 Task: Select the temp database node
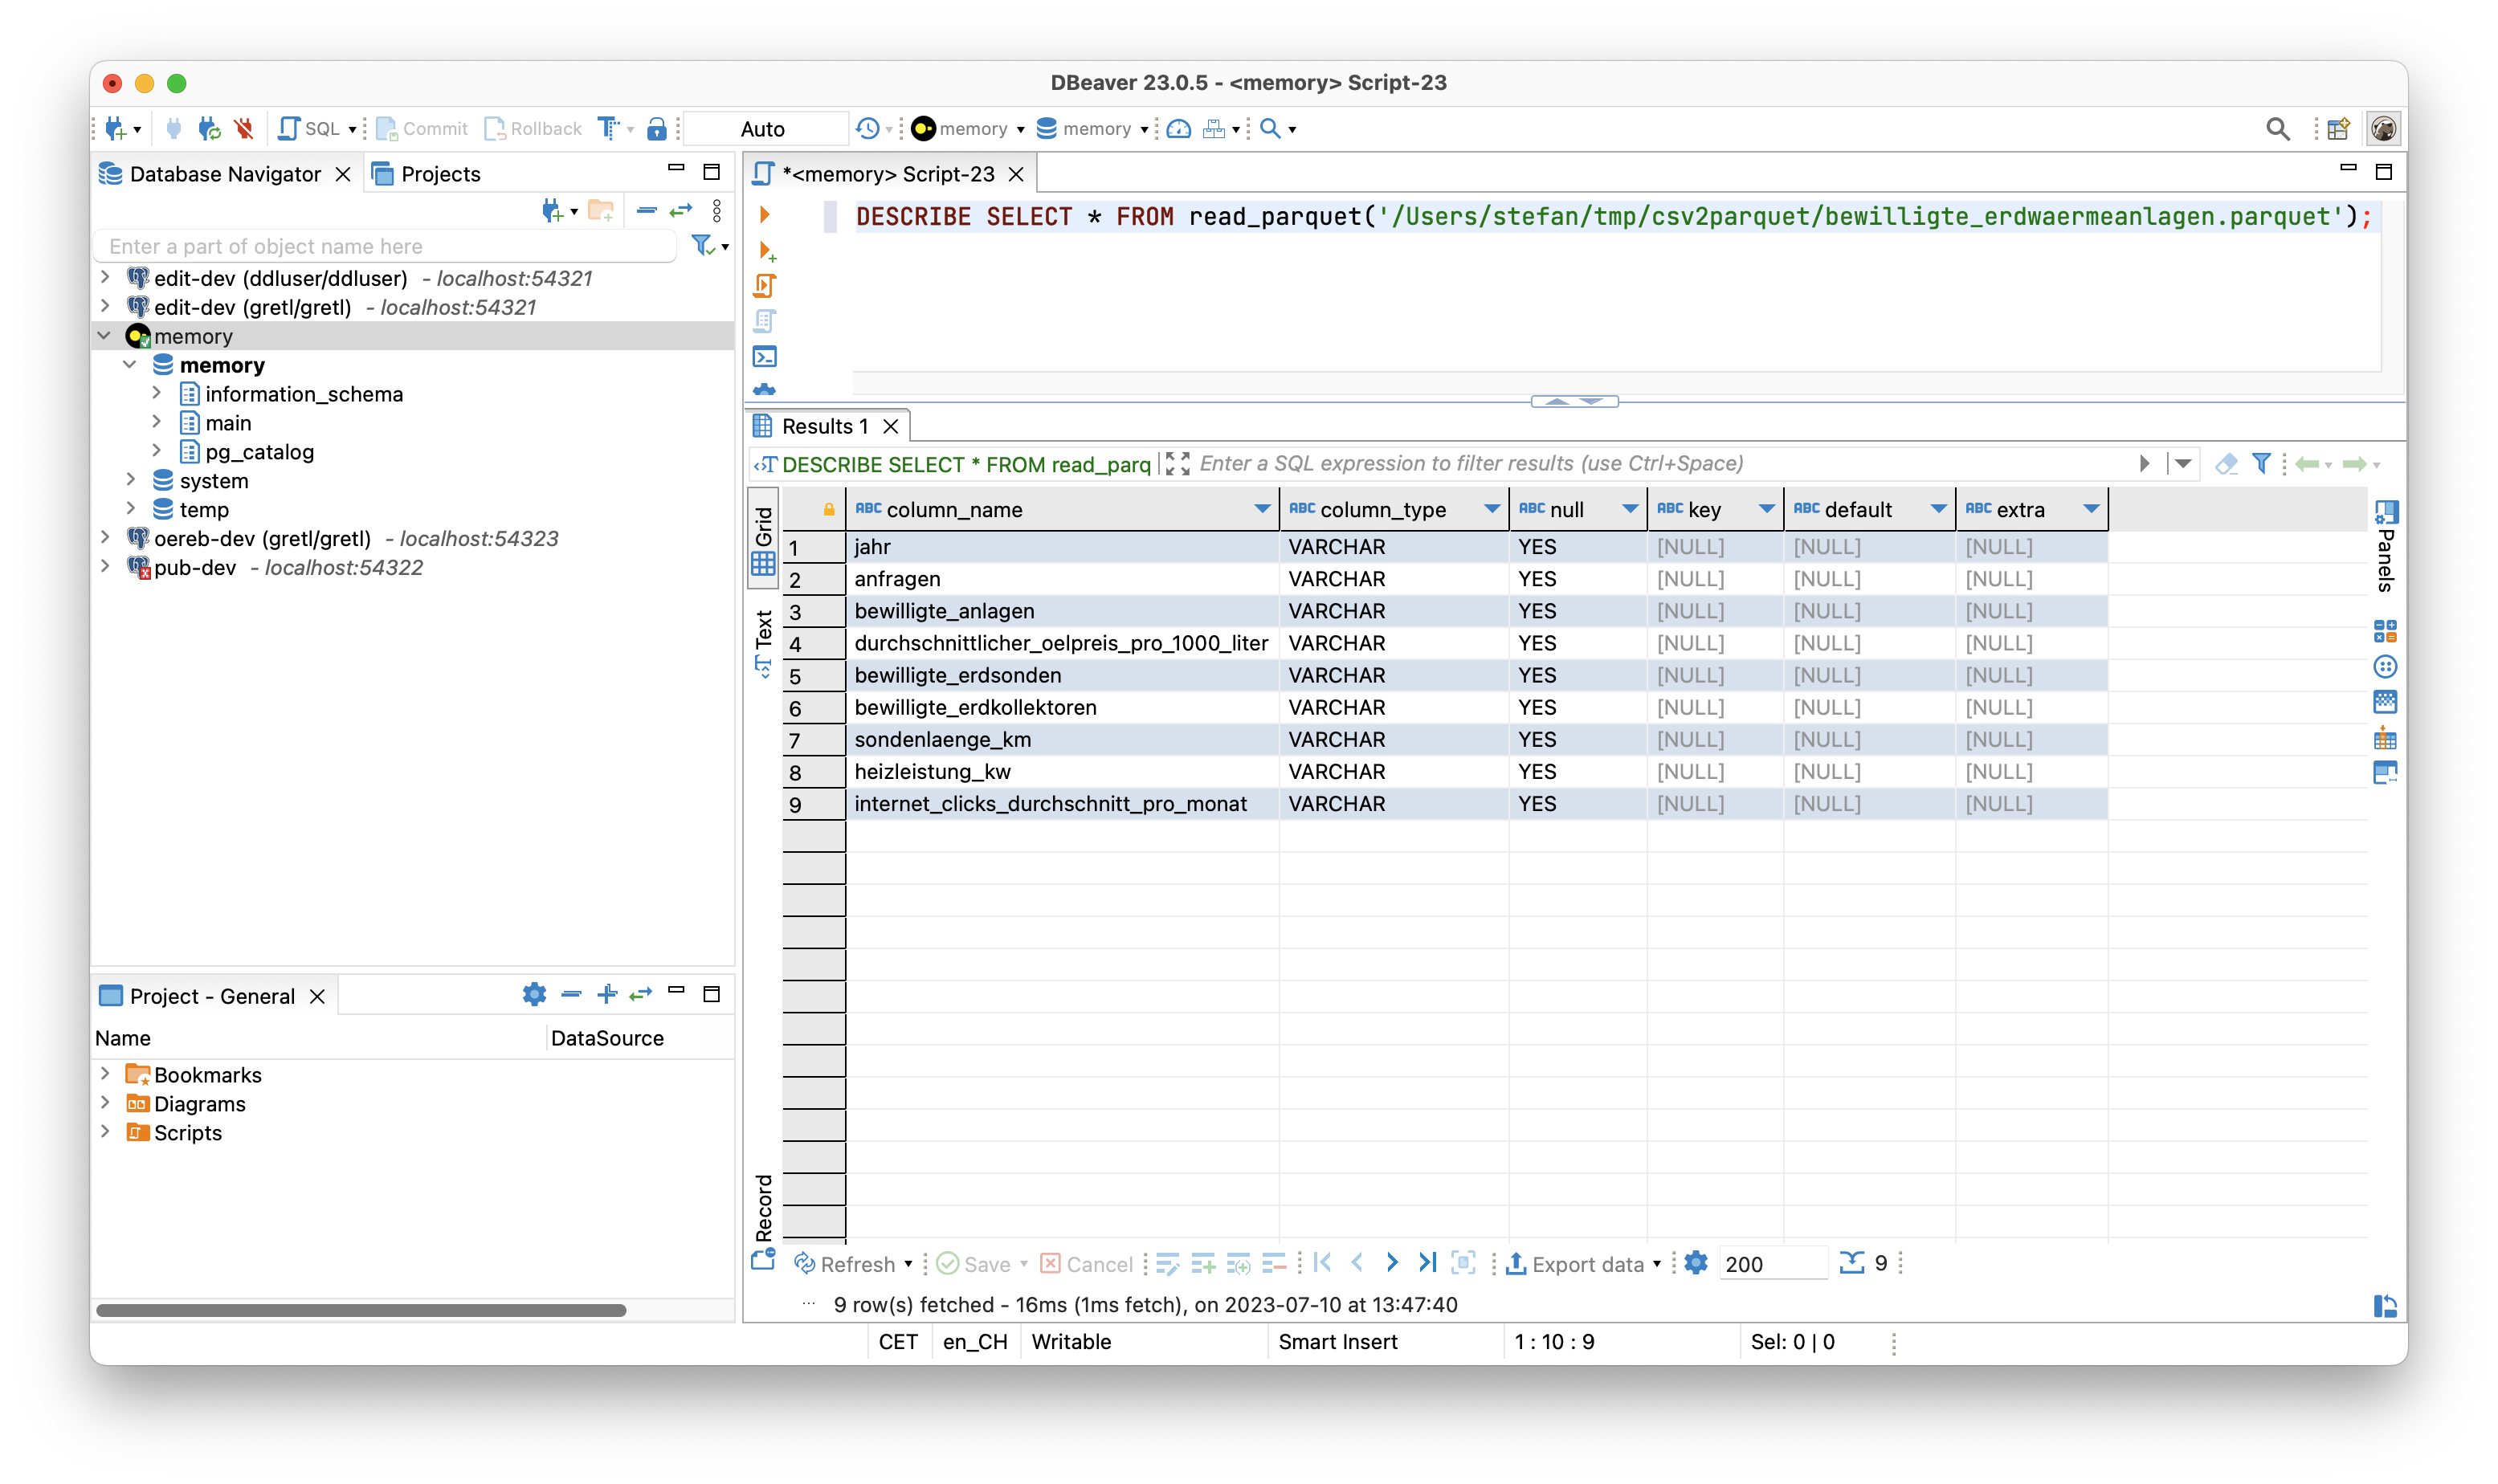pos(204,510)
